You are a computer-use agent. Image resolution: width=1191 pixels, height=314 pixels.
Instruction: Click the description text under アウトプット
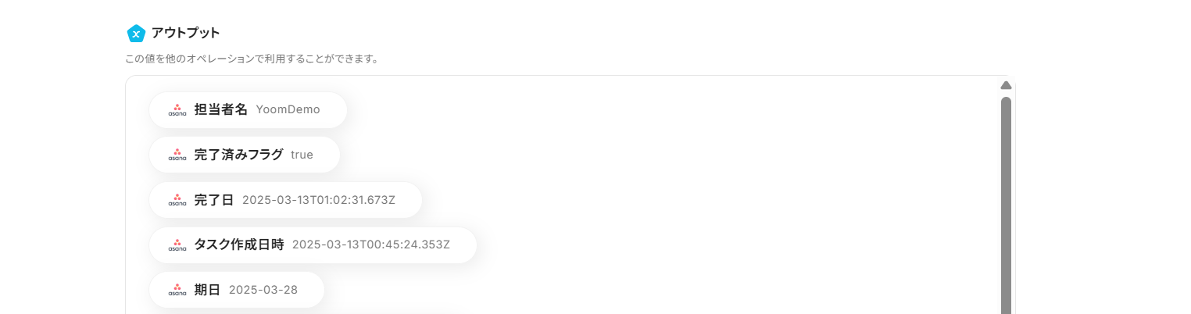(252, 59)
